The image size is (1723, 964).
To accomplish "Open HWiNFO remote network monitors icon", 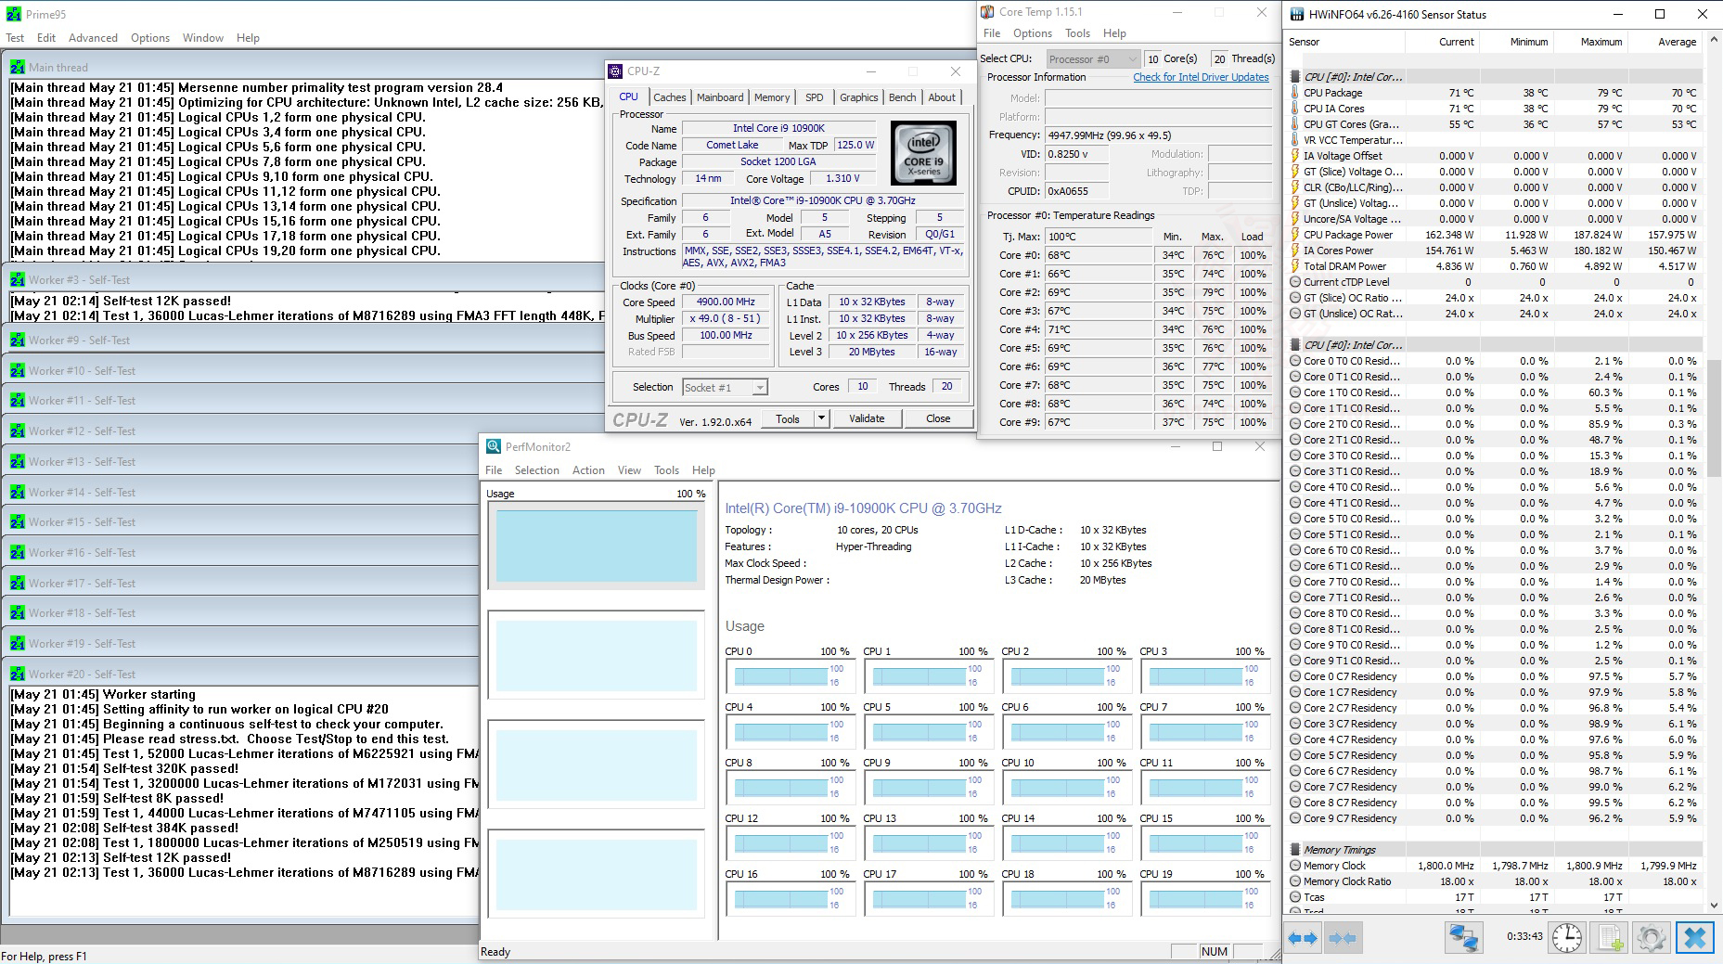I will pos(1463,938).
